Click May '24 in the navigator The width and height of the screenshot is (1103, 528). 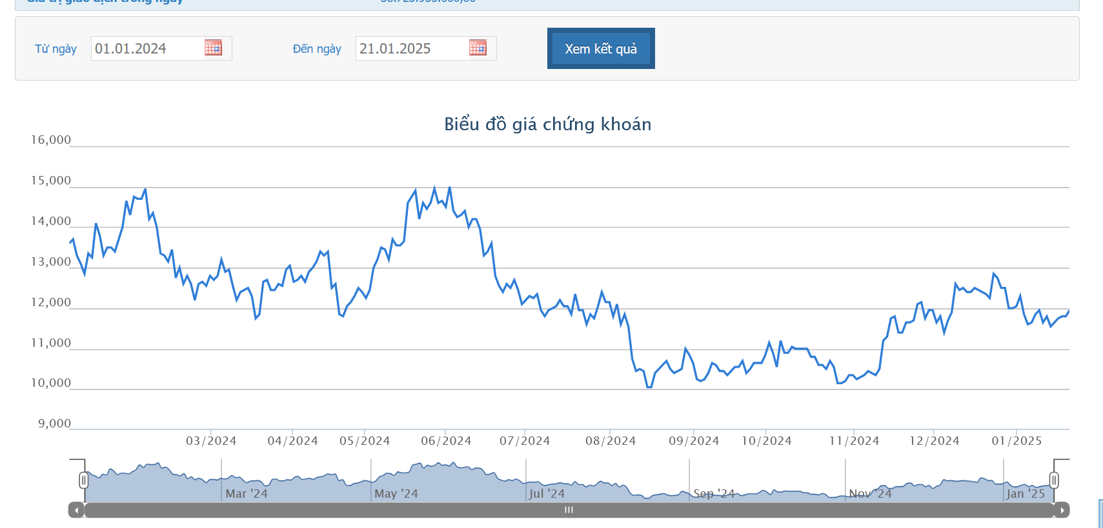tap(396, 494)
